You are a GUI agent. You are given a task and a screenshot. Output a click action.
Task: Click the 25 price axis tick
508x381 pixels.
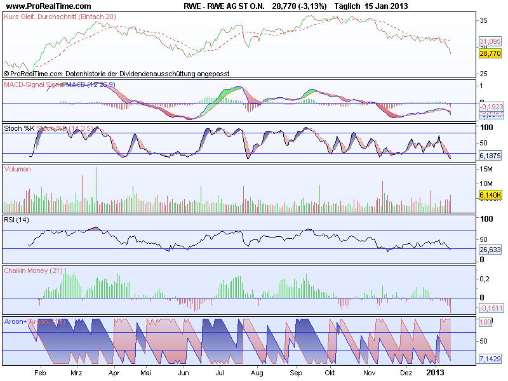point(483,74)
